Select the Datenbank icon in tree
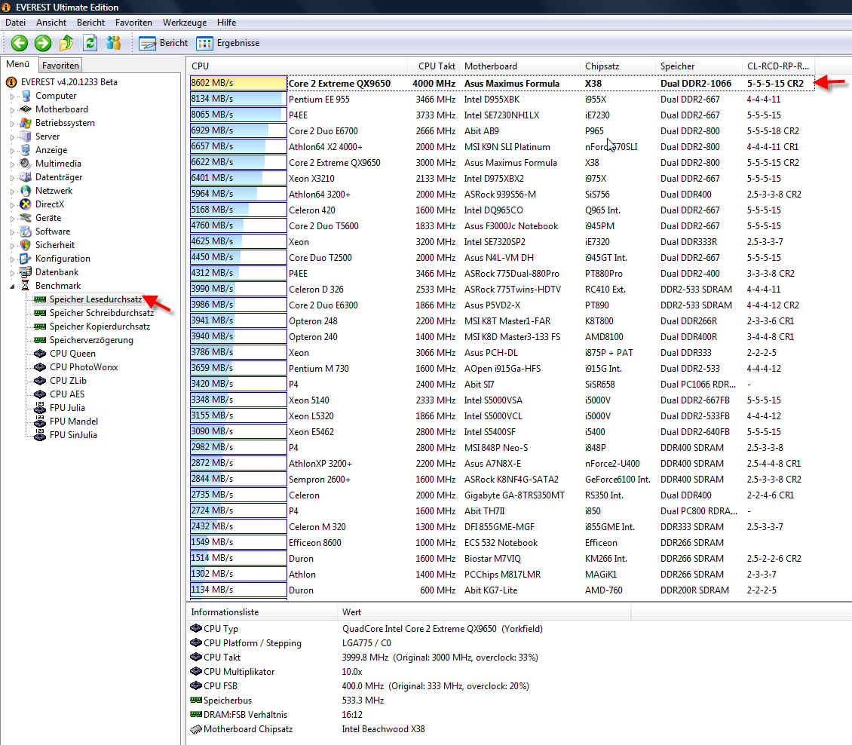The height and width of the screenshot is (745, 852). coord(25,272)
